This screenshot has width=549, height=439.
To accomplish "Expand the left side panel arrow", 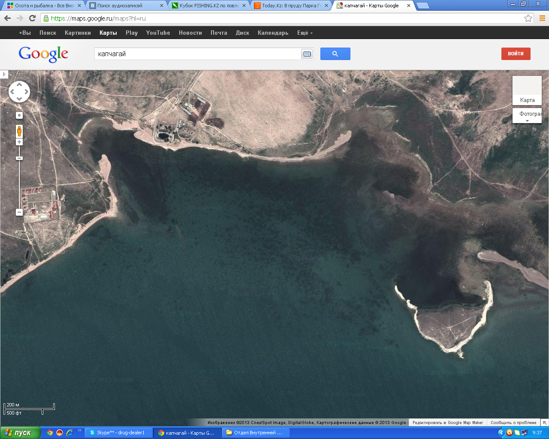I will click(4, 74).
